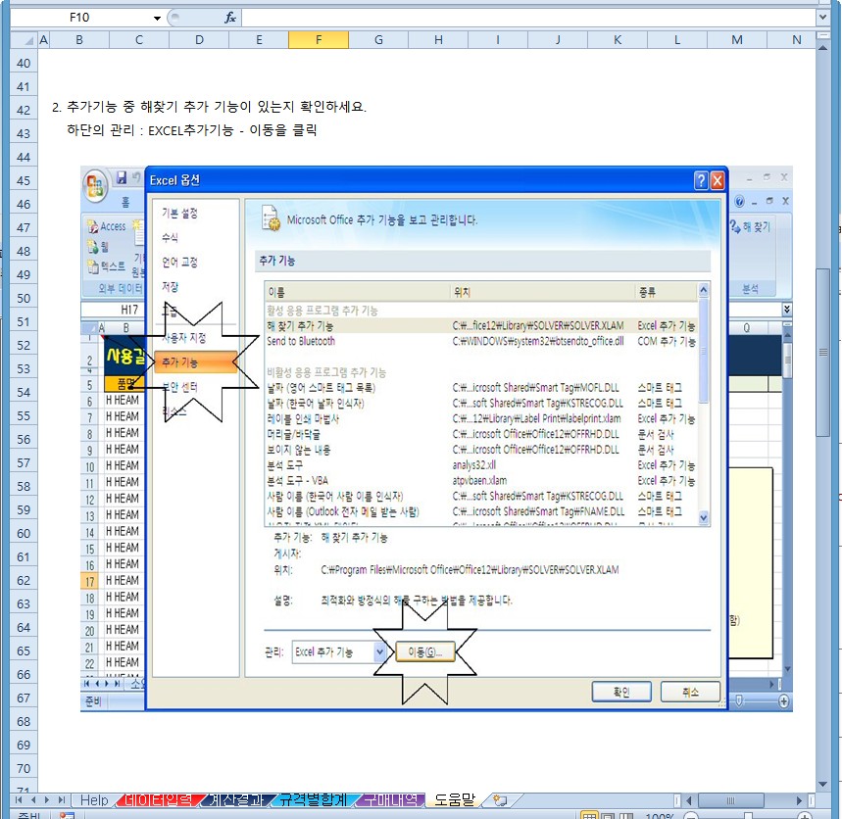Screen dimensions: 842x819
Task: Click the ? help button on dialog title
Action: click(701, 180)
